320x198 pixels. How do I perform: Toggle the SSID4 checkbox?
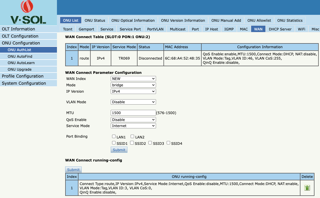pos(168,143)
